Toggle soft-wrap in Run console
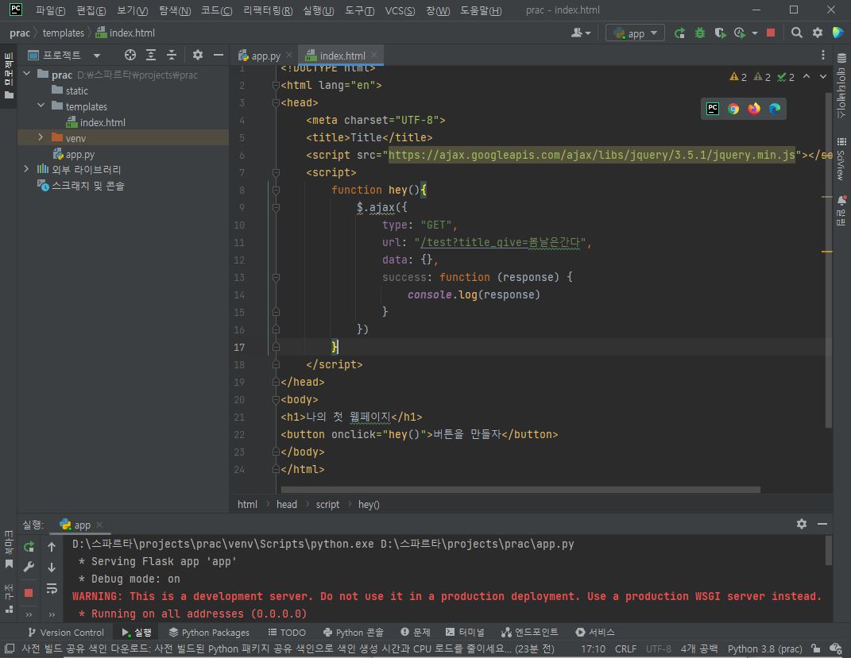The width and height of the screenshot is (851, 658). 52,589
